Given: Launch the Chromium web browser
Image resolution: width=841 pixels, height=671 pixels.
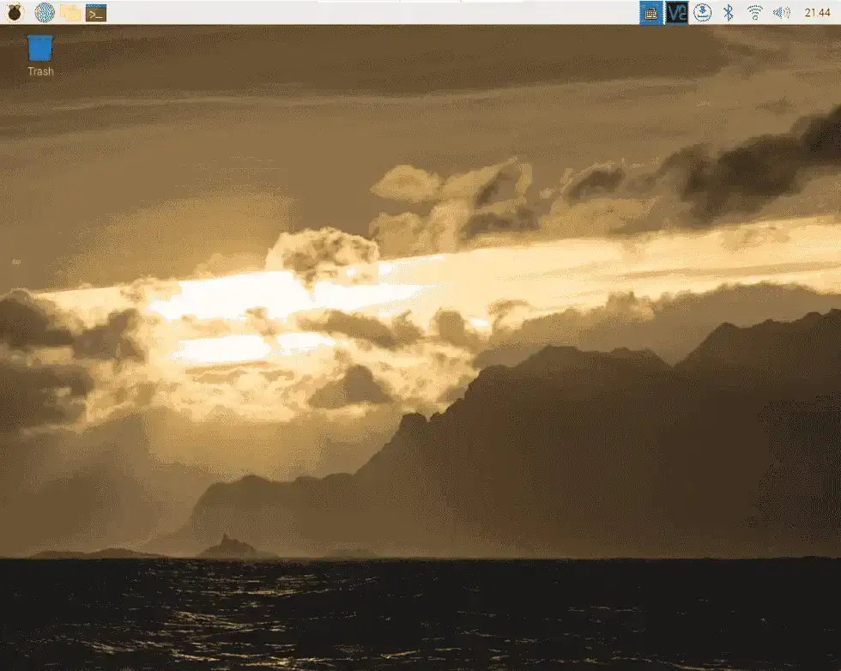Looking at the screenshot, I should [x=42, y=11].
